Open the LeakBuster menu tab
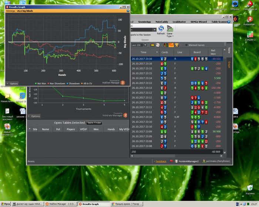259x207 pixels. click(179, 22)
